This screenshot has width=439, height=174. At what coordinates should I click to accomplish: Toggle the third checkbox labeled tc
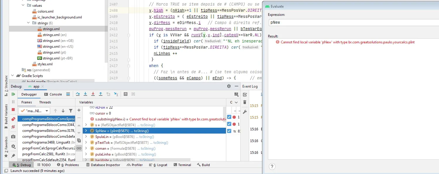(x=229, y=131)
